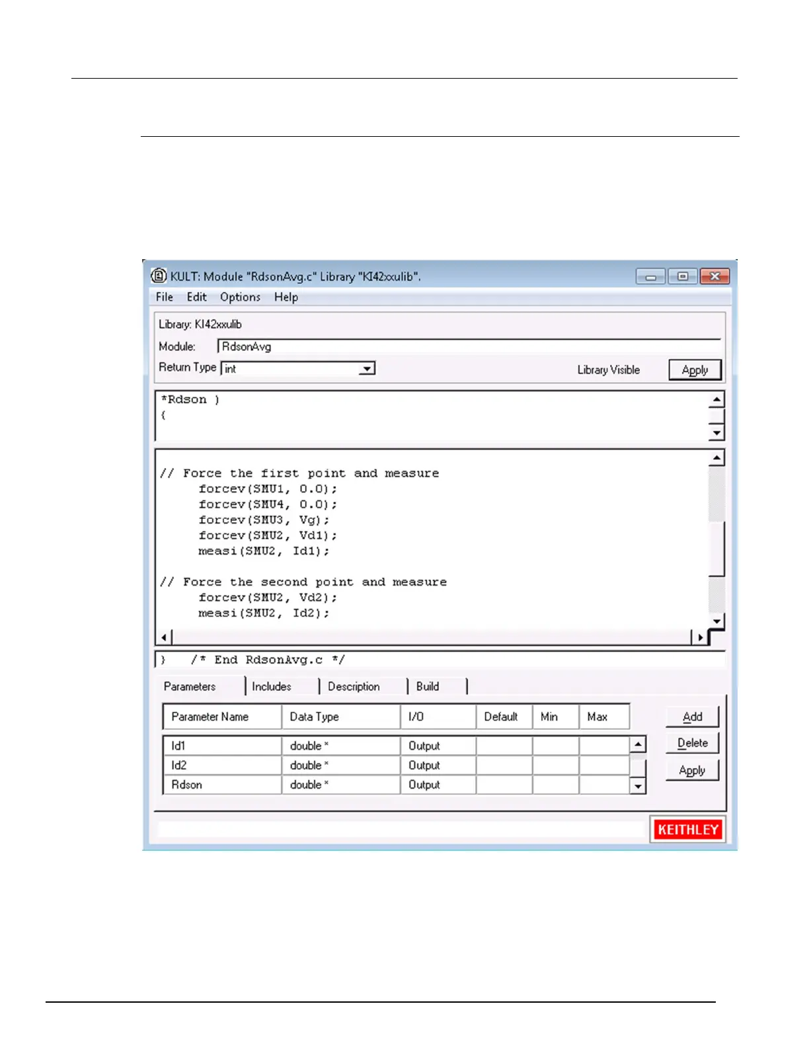This screenshot has width=809, height=1047.
Task: Click the Delete parameter button
Action: point(692,744)
